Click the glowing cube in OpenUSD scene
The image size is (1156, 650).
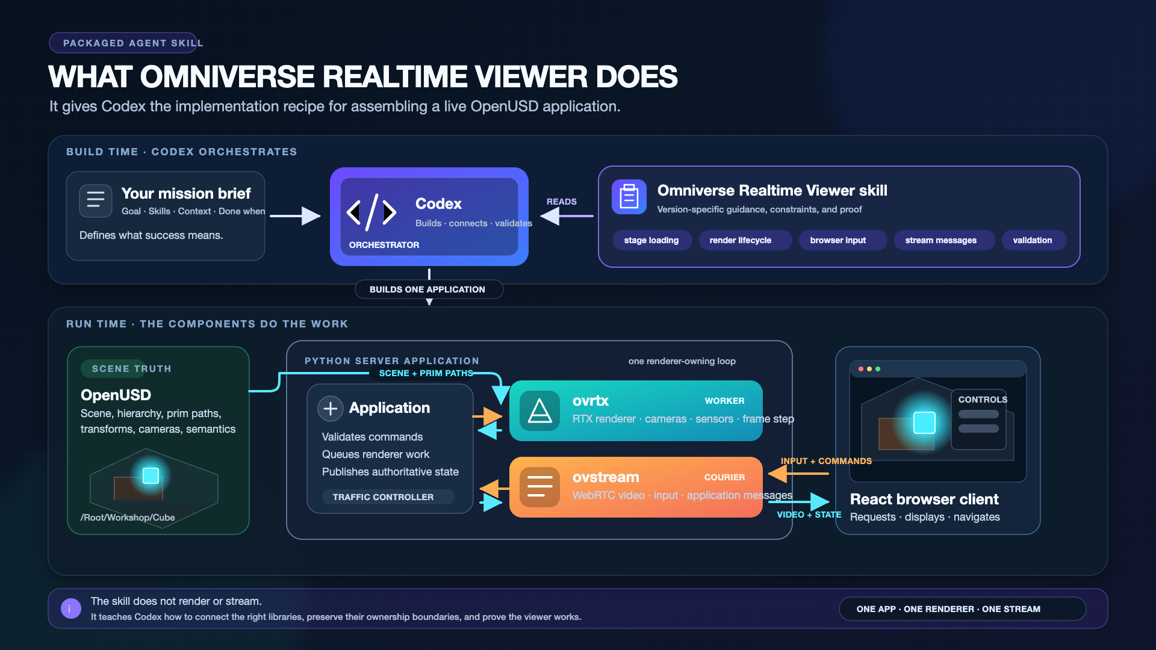click(151, 475)
